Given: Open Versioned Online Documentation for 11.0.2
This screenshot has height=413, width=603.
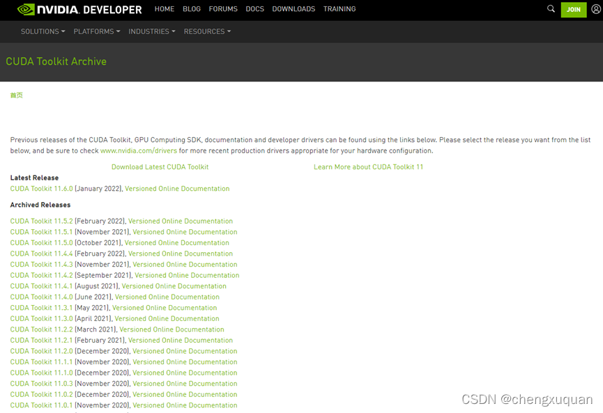Looking at the screenshot, I should pyautogui.click(x=185, y=395).
